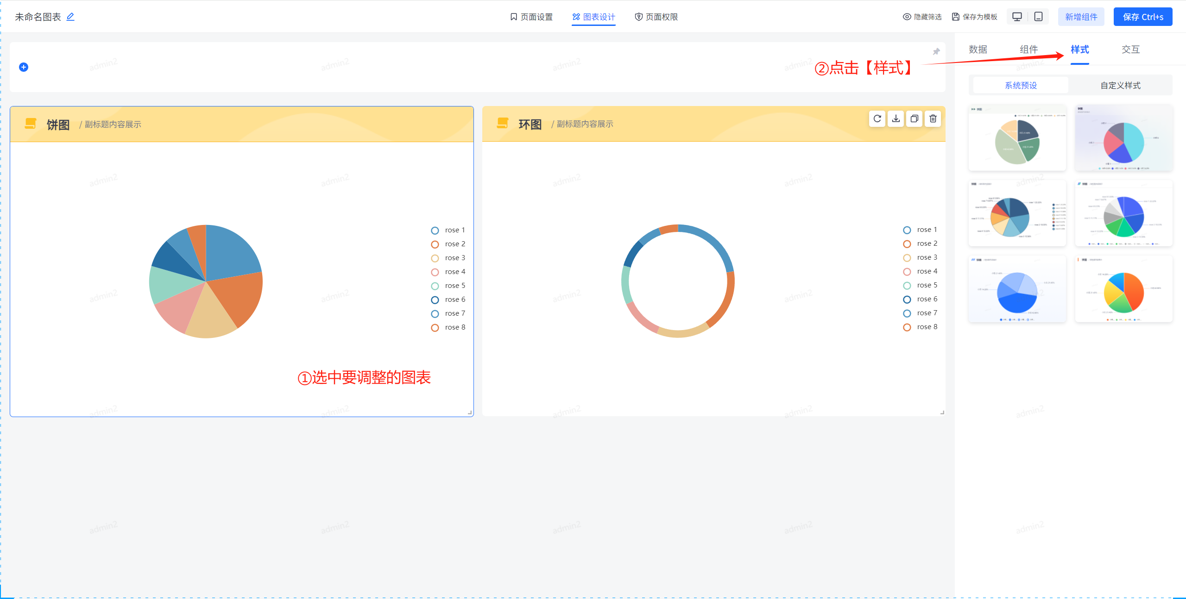1186x599 pixels.
Task: Toggle rose 1 in 饼图 legend
Action: (x=448, y=230)
